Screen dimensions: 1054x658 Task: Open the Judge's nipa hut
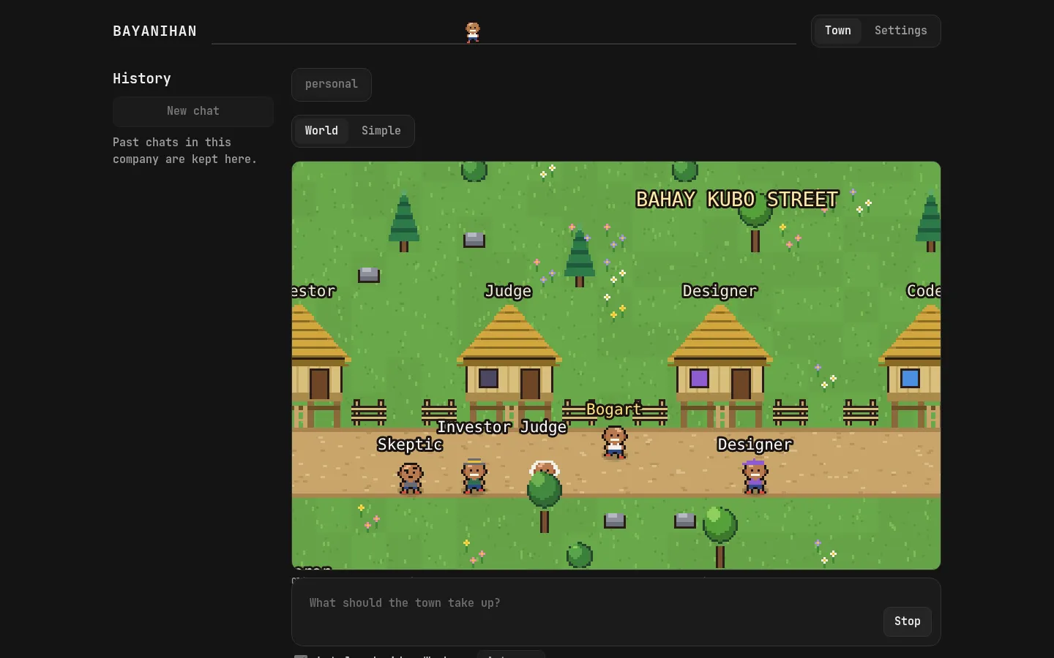(509, 366)
